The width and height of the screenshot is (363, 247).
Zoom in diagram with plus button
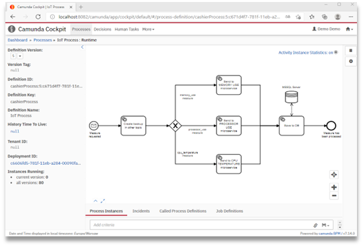point(334,187)
